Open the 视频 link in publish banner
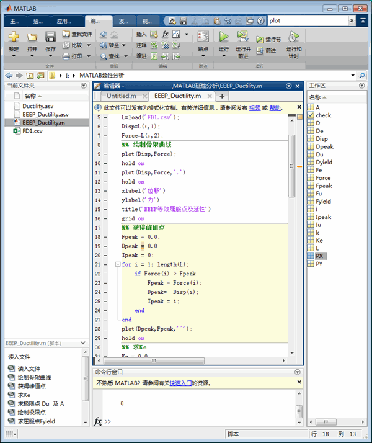This screenshot has height=443, width=372. tap(255, 108)
